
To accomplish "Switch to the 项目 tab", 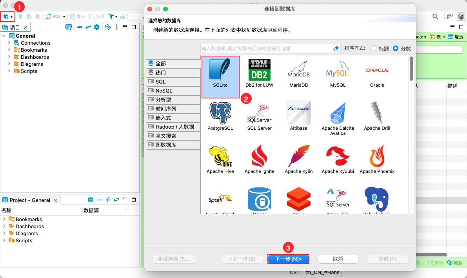I will pos(15,27).
